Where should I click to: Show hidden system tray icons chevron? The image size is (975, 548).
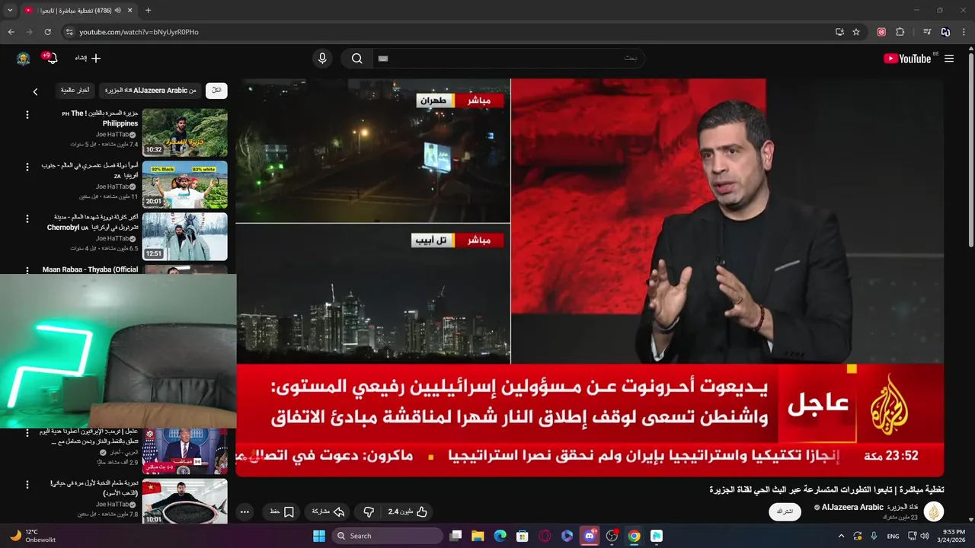coord(840,536)
